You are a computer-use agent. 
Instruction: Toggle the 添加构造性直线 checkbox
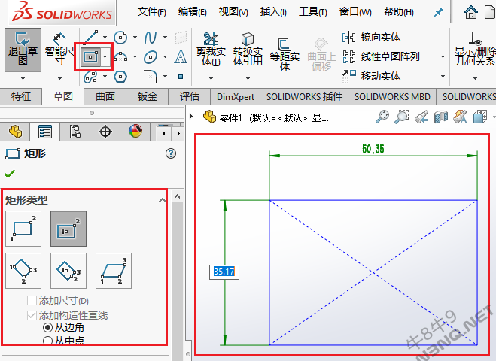click(32, 315)
